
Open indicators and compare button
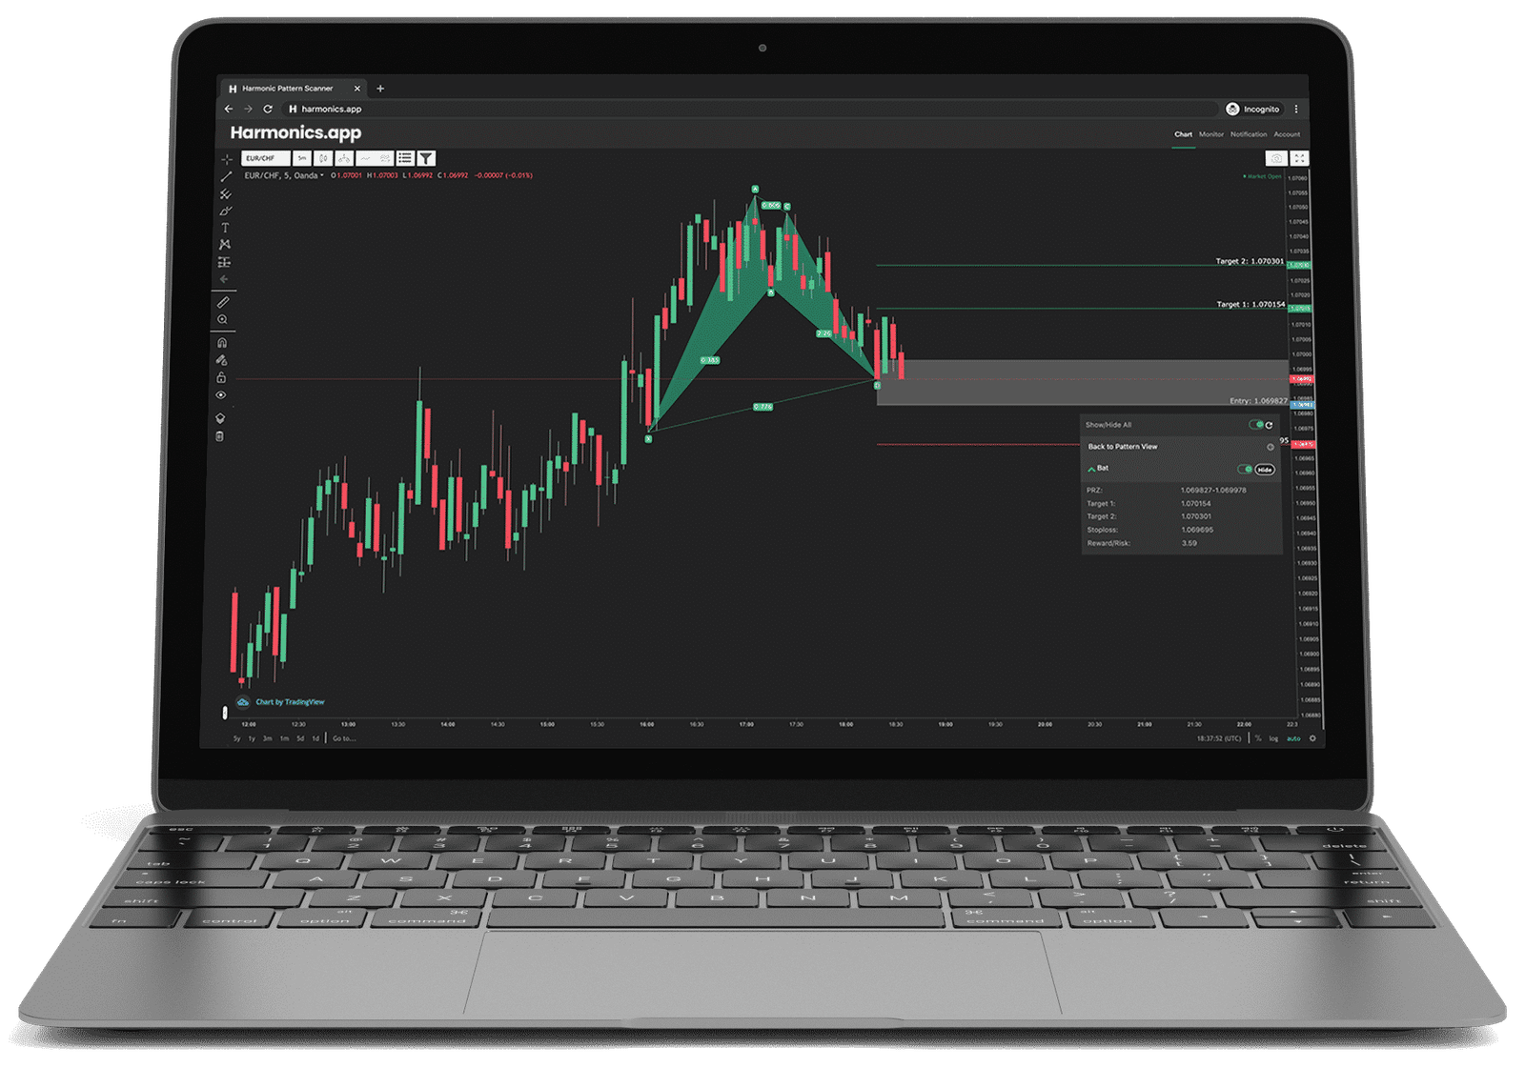click(x=374, y=158)
